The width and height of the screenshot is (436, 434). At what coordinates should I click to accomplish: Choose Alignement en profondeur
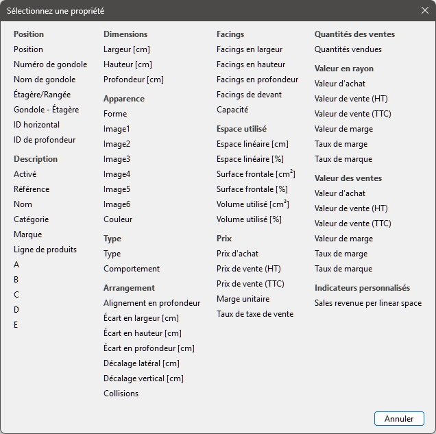click(152, 303)
